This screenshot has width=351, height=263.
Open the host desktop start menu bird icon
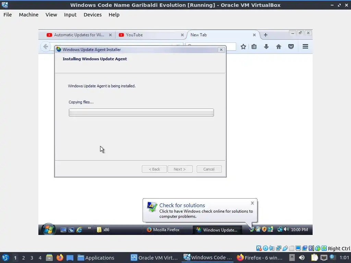[5, 258]
